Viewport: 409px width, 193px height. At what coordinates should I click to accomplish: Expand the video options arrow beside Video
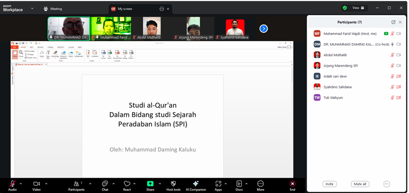click(47, 184)
